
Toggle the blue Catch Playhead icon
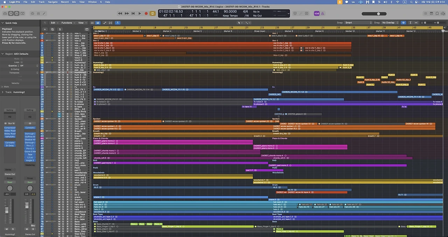coord(118,23)
